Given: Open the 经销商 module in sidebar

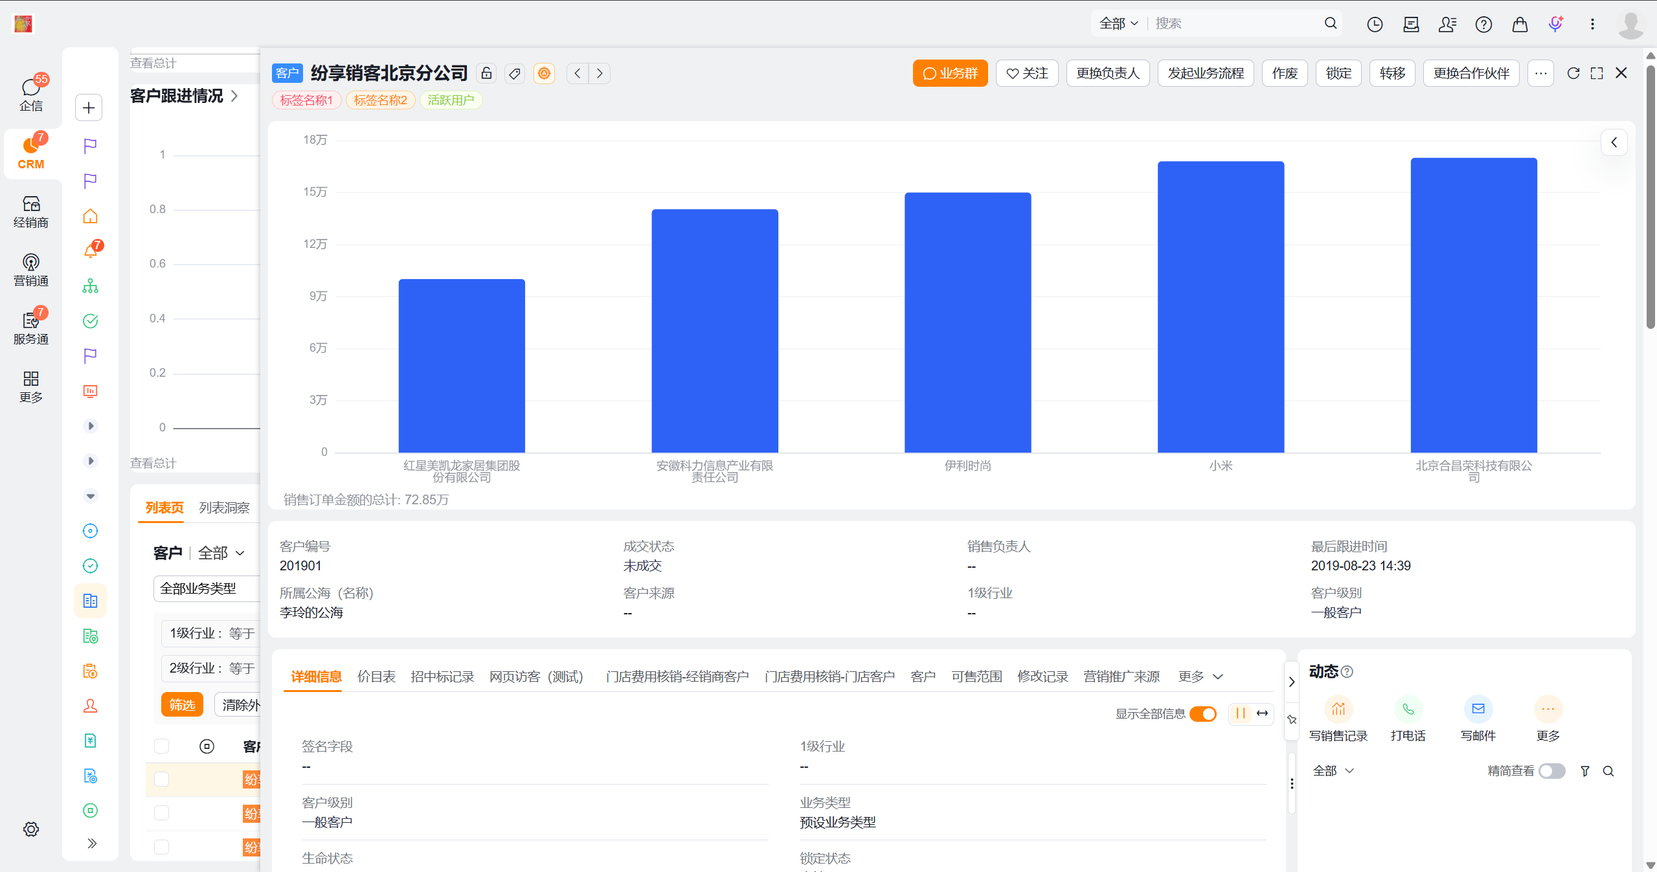Looking at the screenshot, I should click(31, 212).
